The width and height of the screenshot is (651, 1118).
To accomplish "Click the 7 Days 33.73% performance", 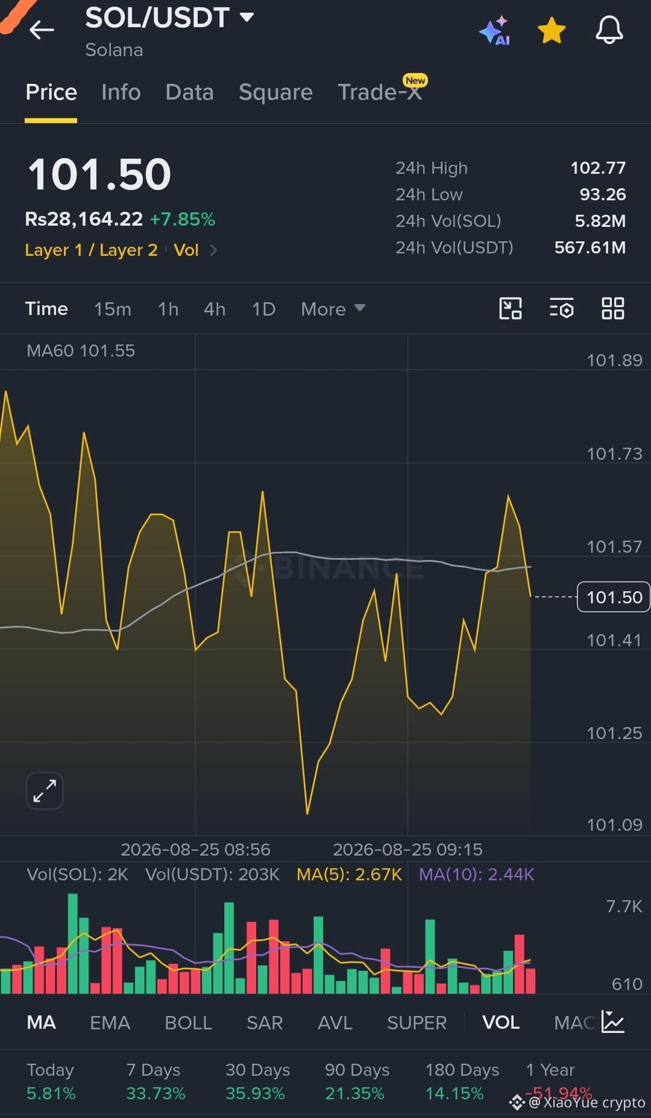I will pyautogui.click(x=156, y=1081).
